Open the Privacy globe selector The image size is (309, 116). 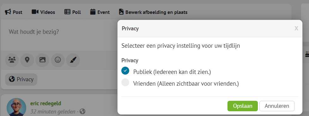click(x=21, y=80)
